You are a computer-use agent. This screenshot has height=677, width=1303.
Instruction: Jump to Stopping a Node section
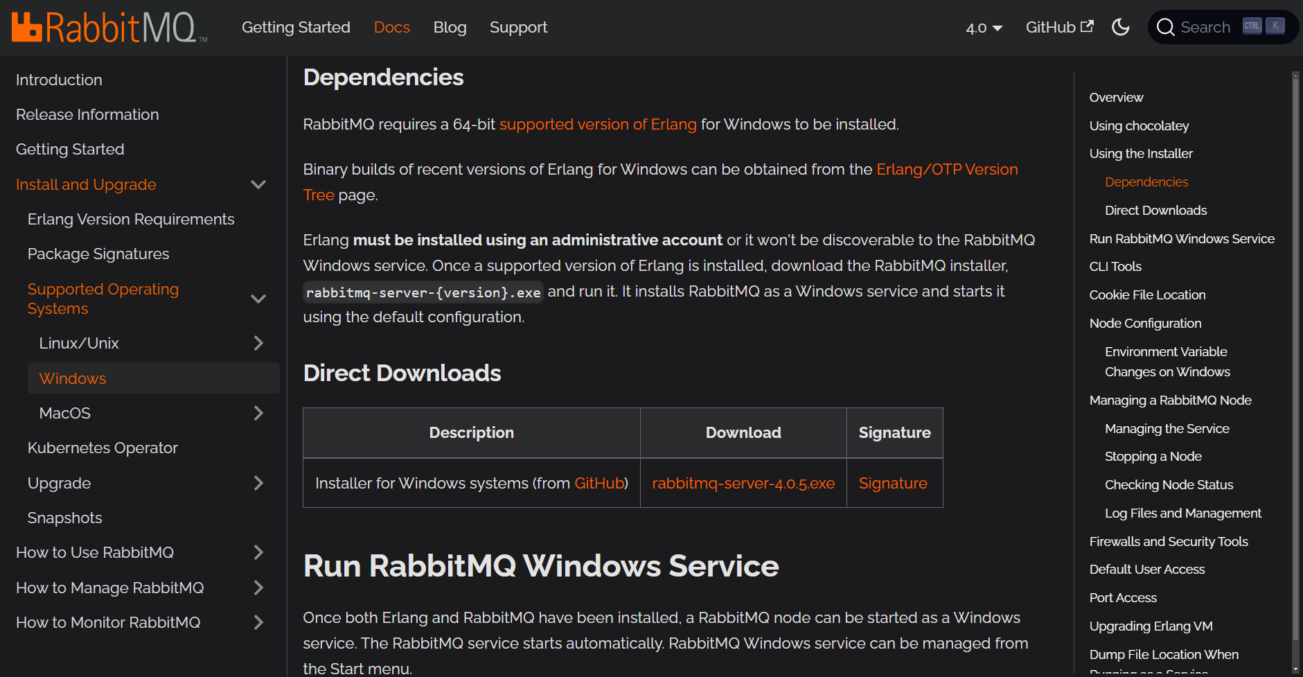click(1153, 456)
